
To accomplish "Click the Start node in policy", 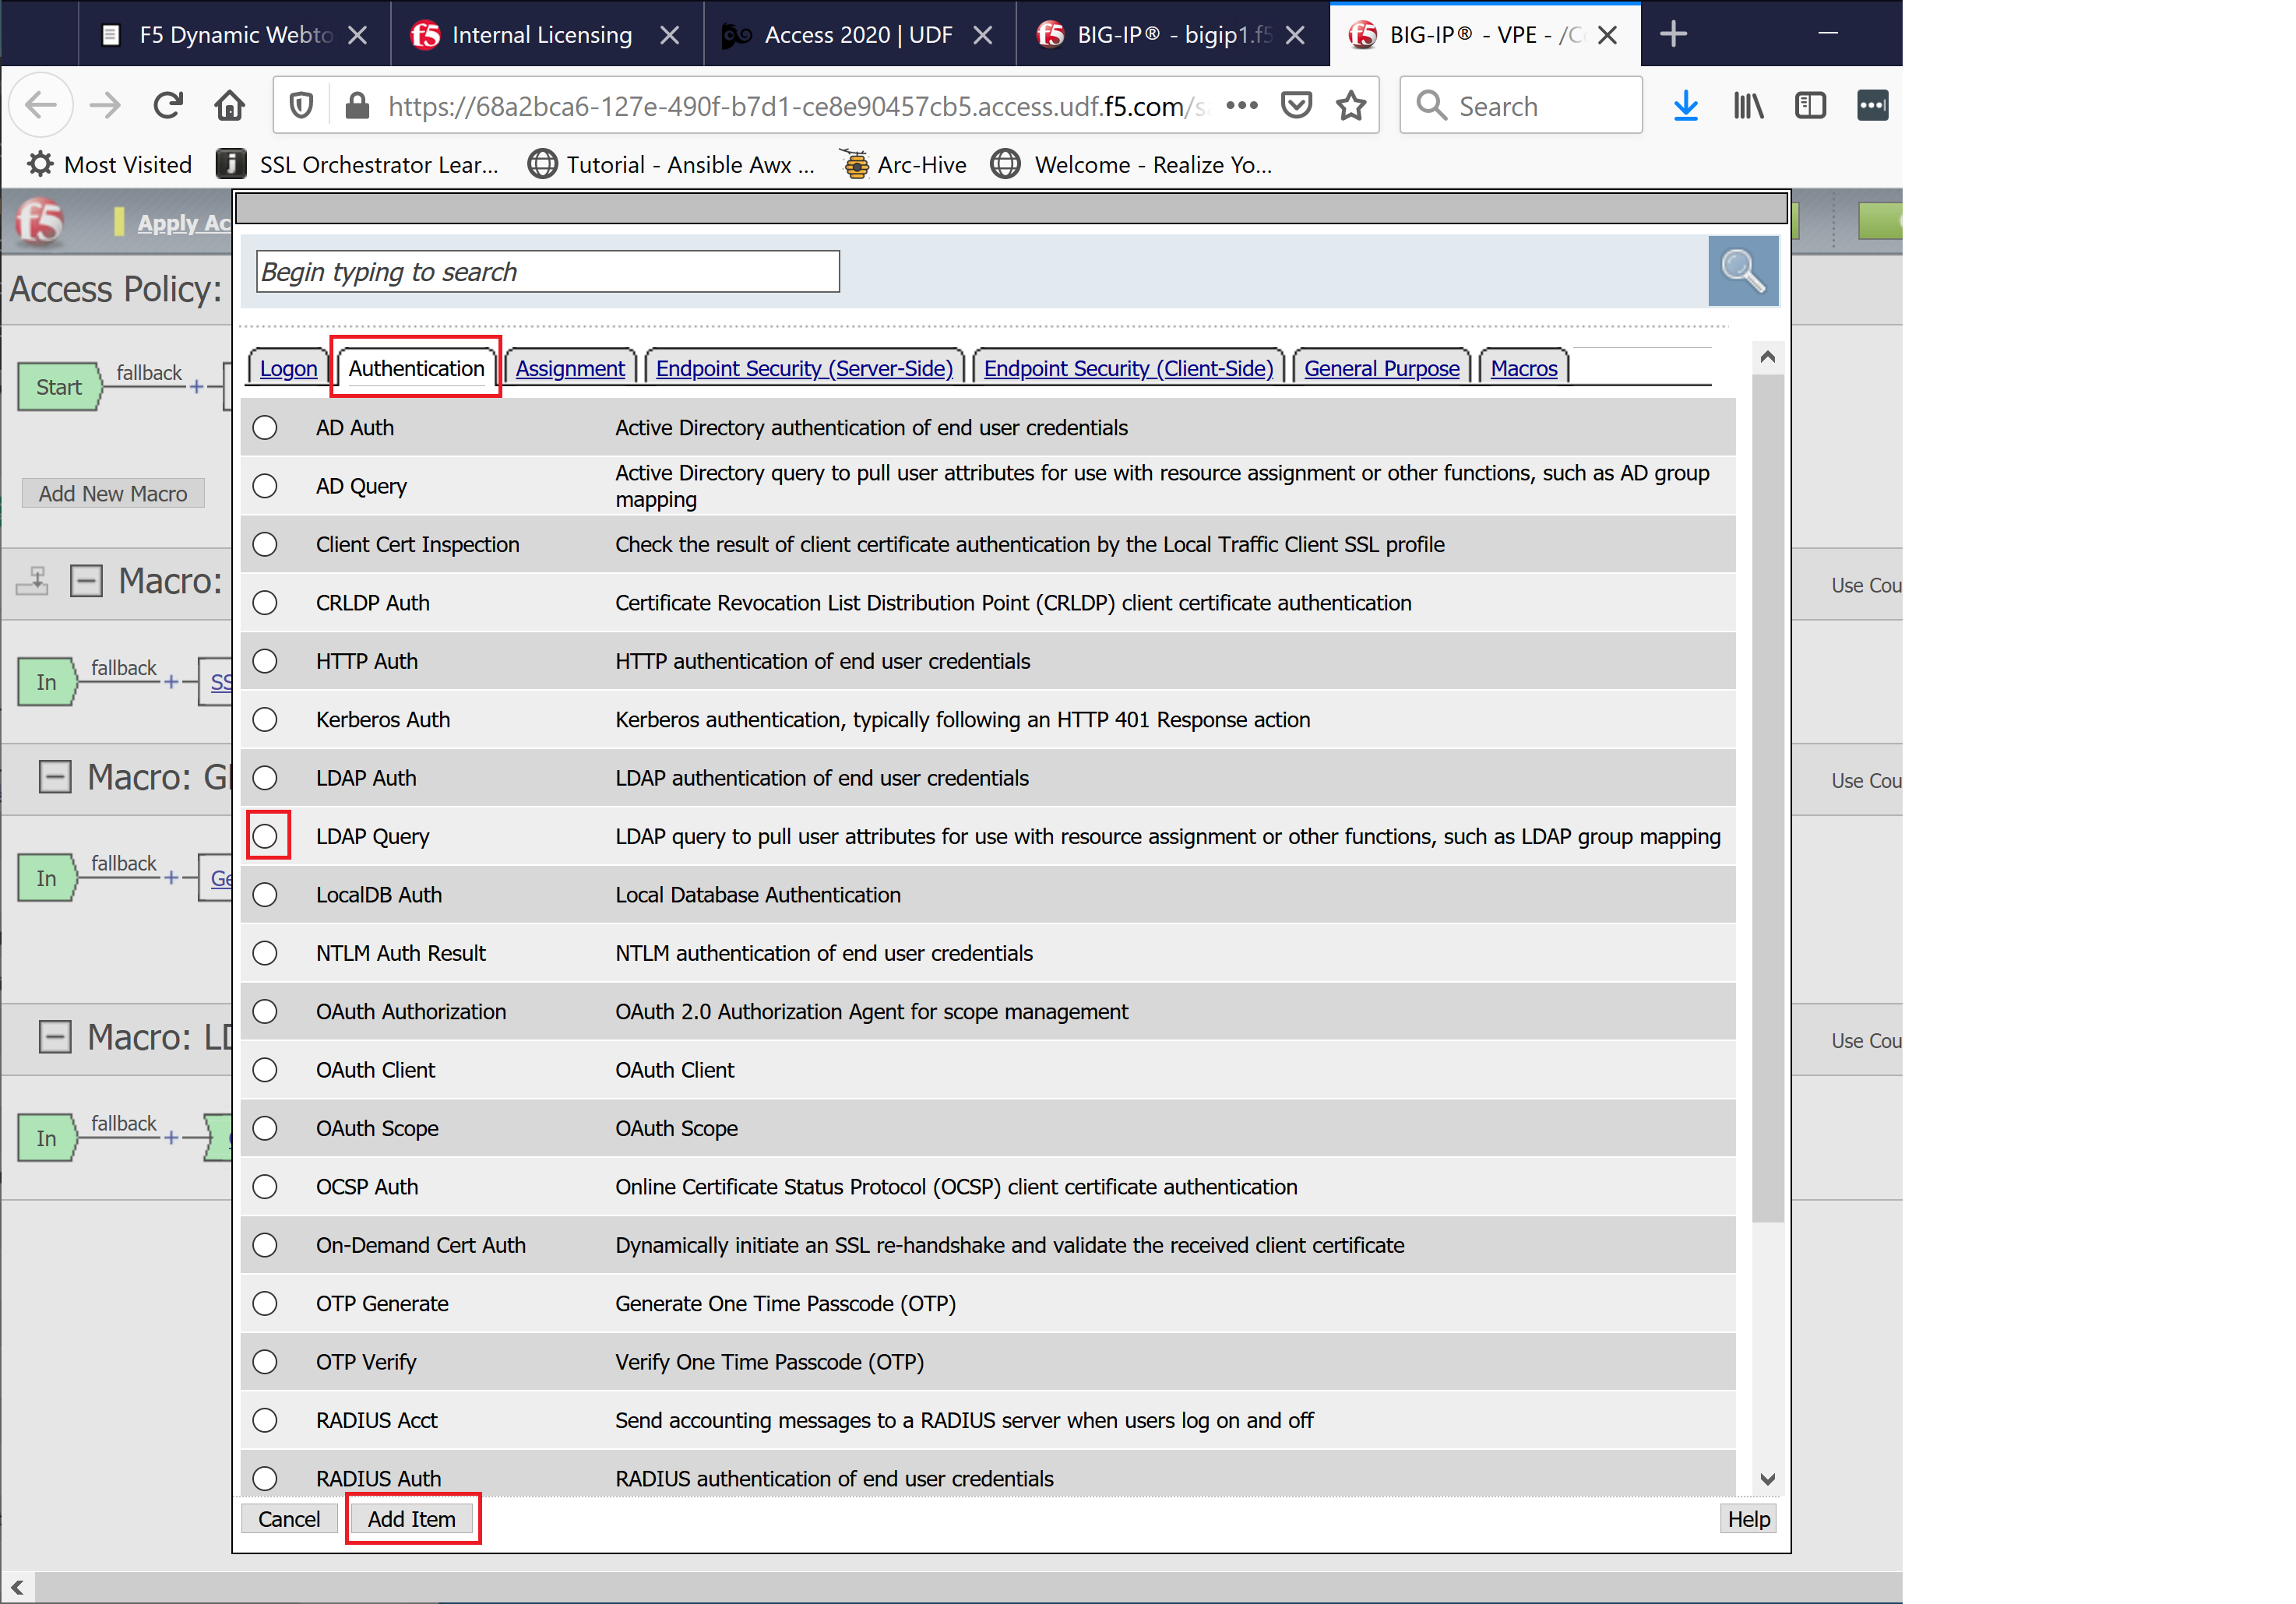I will [59, 387].
